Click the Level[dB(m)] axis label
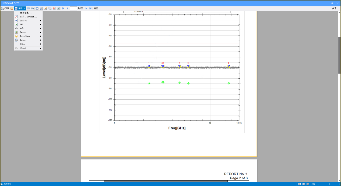This screenshot has width=341, height=186. (x=104, y=67)
